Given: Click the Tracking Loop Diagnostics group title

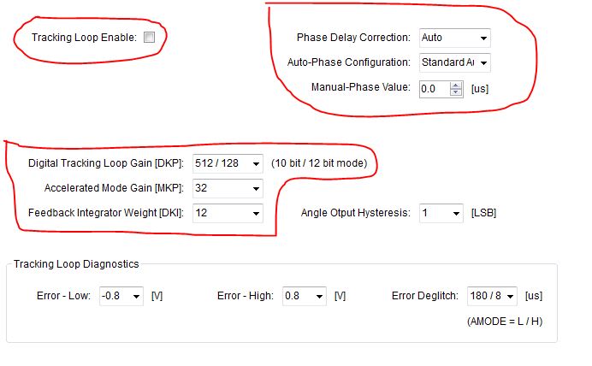Looking at the screenshot, I should pyautogui.click(x=76, y=264).
